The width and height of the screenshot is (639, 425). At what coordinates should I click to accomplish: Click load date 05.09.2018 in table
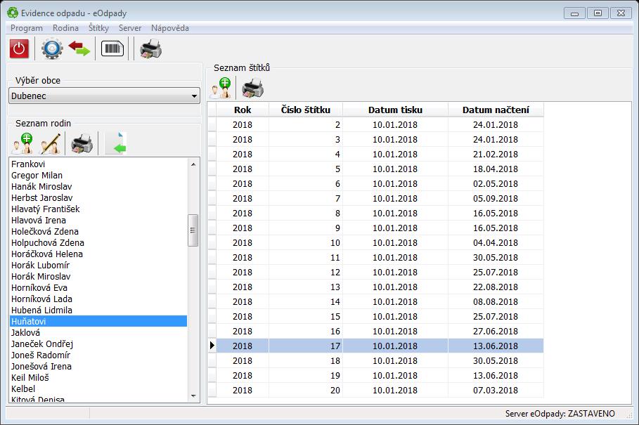pos(496,199)
